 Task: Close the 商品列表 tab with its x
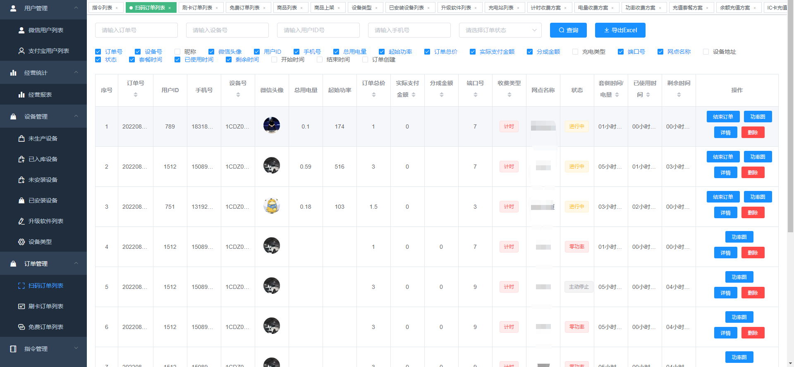point(301,8)
